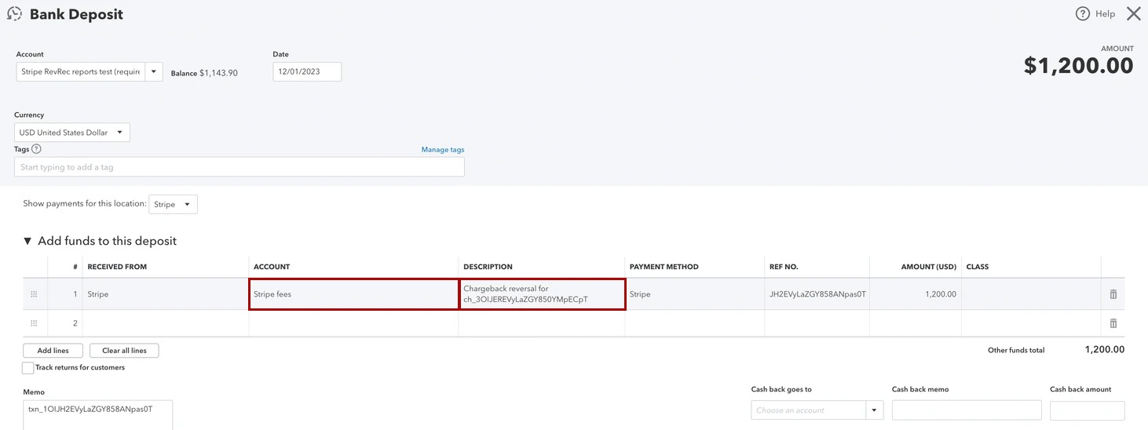Click the ACCOUNT column header
1148x430 pixels.
click(272, 267)
